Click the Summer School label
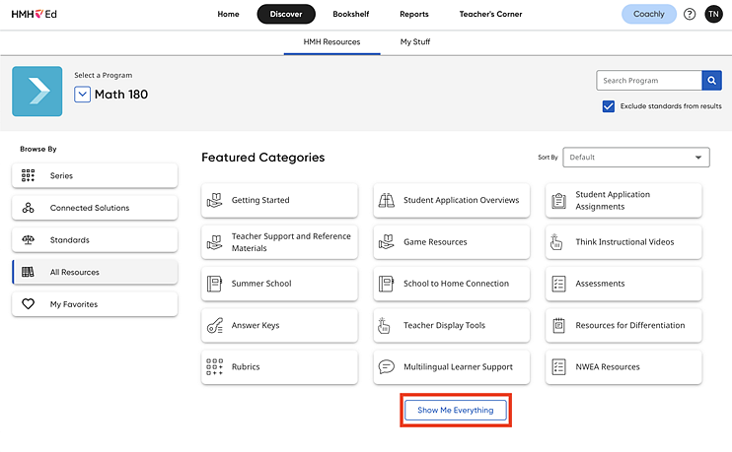Viewport: 732px width, 452px height. pos(261,284)
